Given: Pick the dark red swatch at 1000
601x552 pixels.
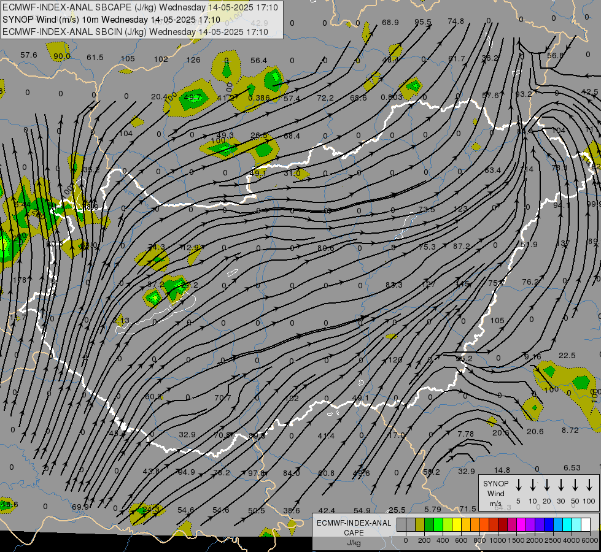Looking at the screenshot, I should [503, 524].
